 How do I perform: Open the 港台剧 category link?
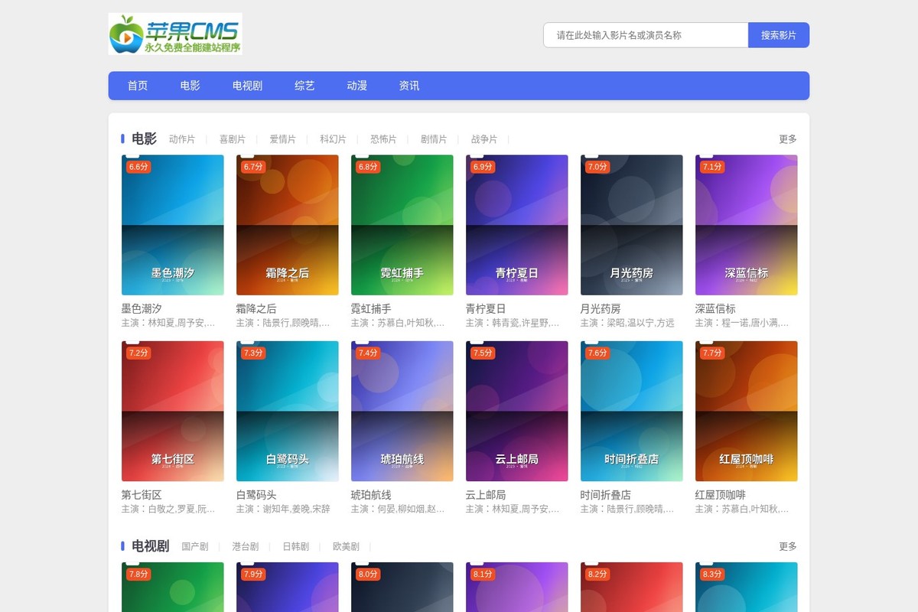(246, 547)
